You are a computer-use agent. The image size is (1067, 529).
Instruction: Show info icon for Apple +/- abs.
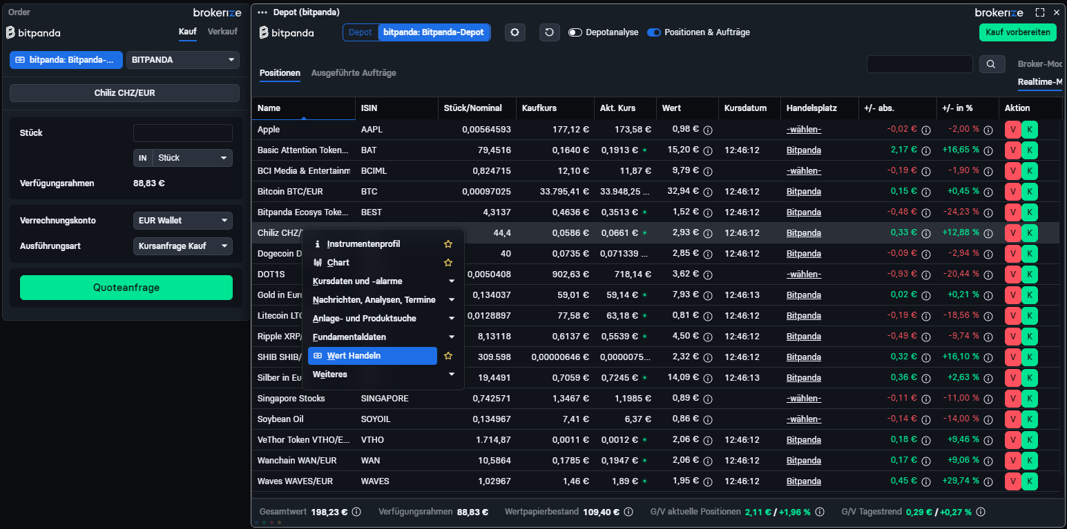click(x=927, y=130)
